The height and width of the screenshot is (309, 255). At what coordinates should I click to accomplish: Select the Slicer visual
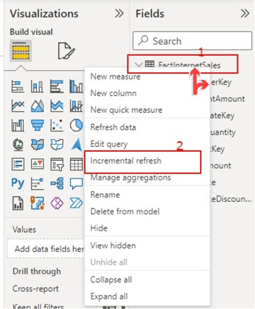57,164
